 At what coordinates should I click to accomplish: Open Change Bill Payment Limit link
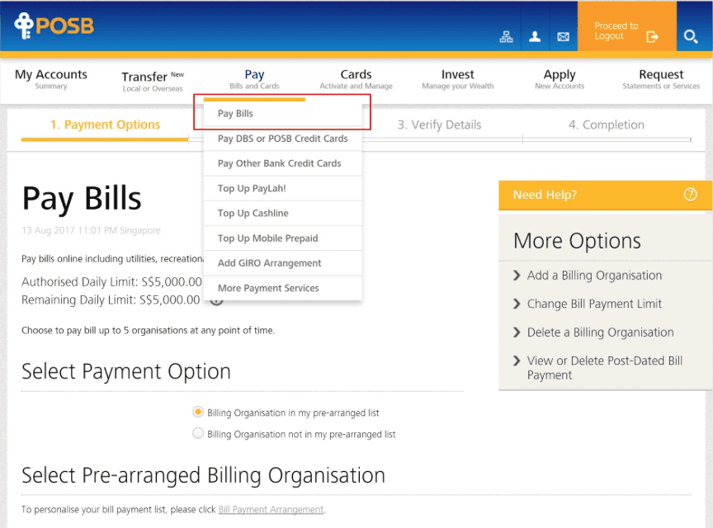click(594, 304)
